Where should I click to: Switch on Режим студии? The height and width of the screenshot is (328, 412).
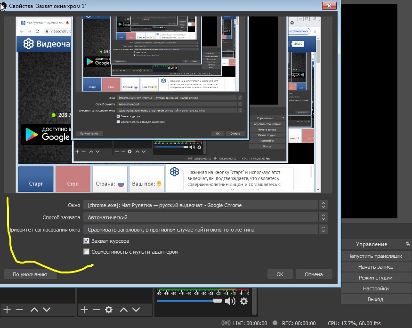tap(376, 278)
